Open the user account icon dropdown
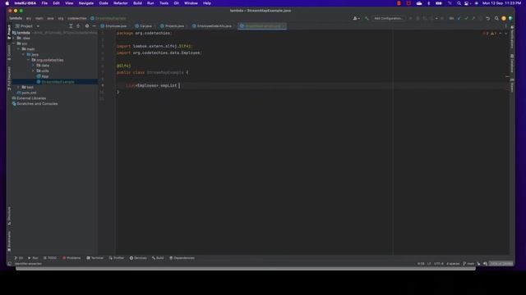Viewport: 526px width, 295px height. pyautogui.click(x=356, y=18)
